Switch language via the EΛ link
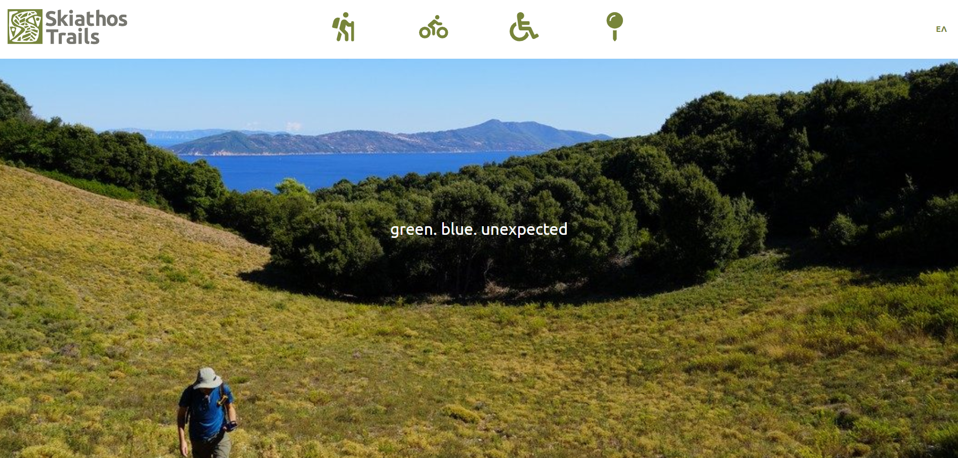Viewport: 958px width, 458px height. (941, 29)
